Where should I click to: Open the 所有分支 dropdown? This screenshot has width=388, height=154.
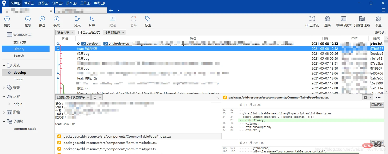tap(65, 33)
